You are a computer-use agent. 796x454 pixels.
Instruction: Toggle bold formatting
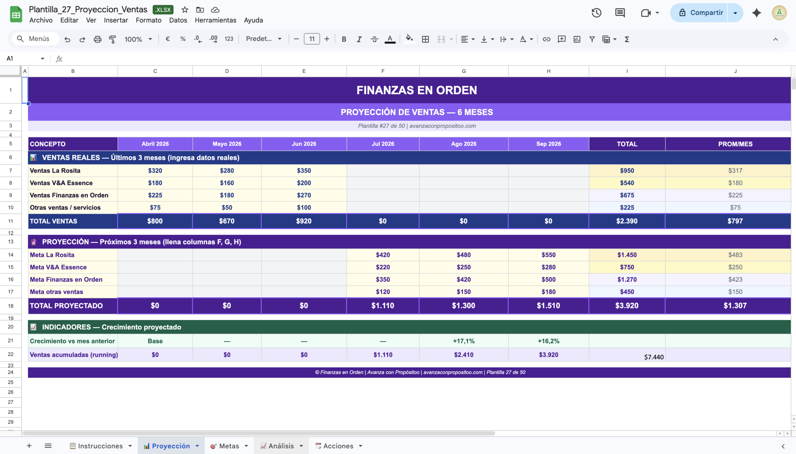pyautogui.click(x=344, y=39)
